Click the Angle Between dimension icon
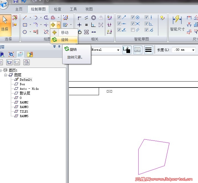The width and height of the screenshot is (198, 183). (x=189, y=25)
